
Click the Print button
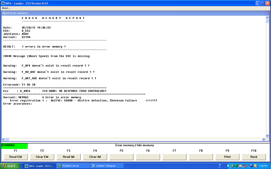(227, 157)
